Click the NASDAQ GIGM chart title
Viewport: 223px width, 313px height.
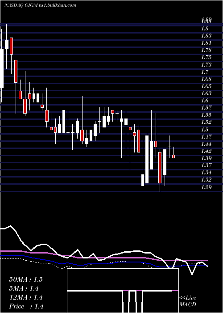point(40,5)
